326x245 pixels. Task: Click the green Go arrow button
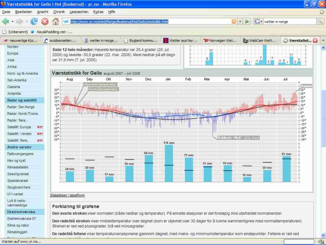(247, 21)
